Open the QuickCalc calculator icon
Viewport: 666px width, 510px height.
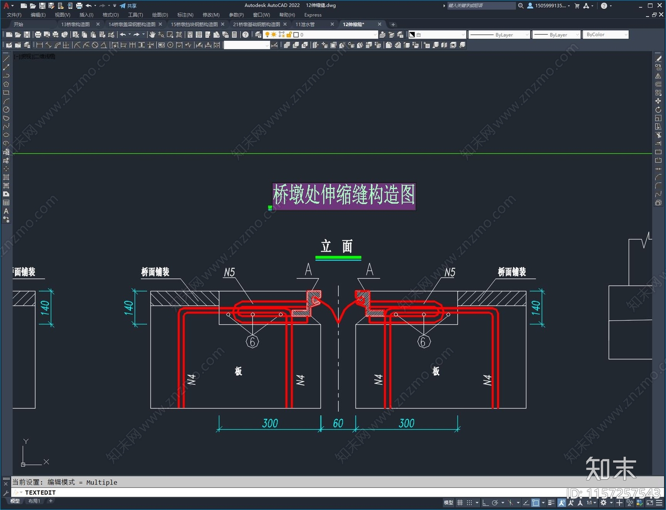coord(234,35)
